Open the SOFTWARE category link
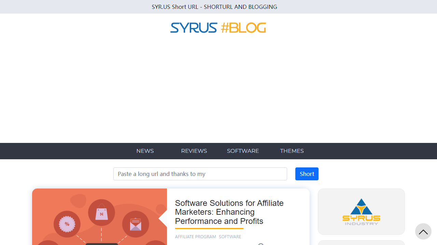The width and height of the screenshot is (437, 245). coord(230,236)
